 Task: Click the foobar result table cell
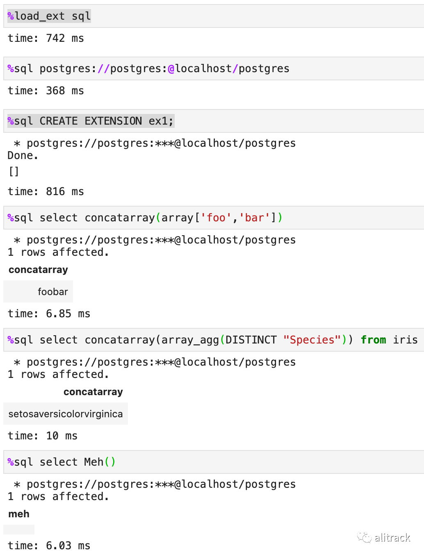pos(52,292)
